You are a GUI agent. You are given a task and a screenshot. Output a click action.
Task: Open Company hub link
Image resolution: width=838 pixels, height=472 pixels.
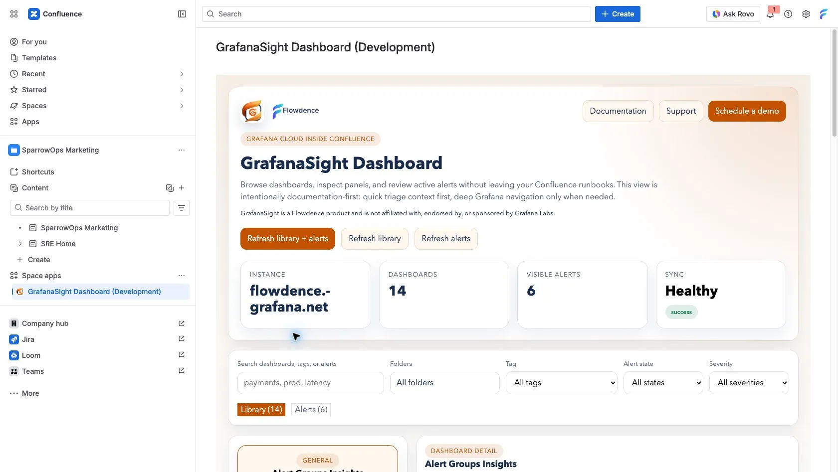coord(45,323)
